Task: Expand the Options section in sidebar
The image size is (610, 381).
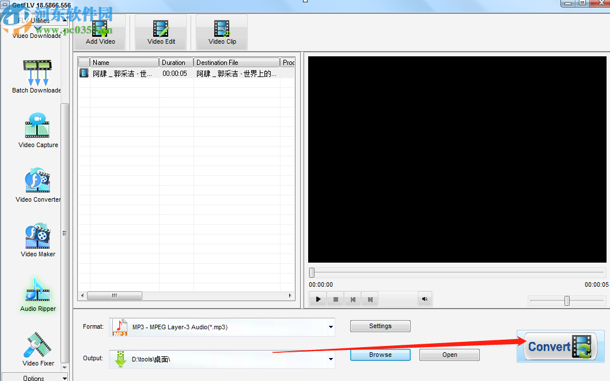Action: point(35,378)
